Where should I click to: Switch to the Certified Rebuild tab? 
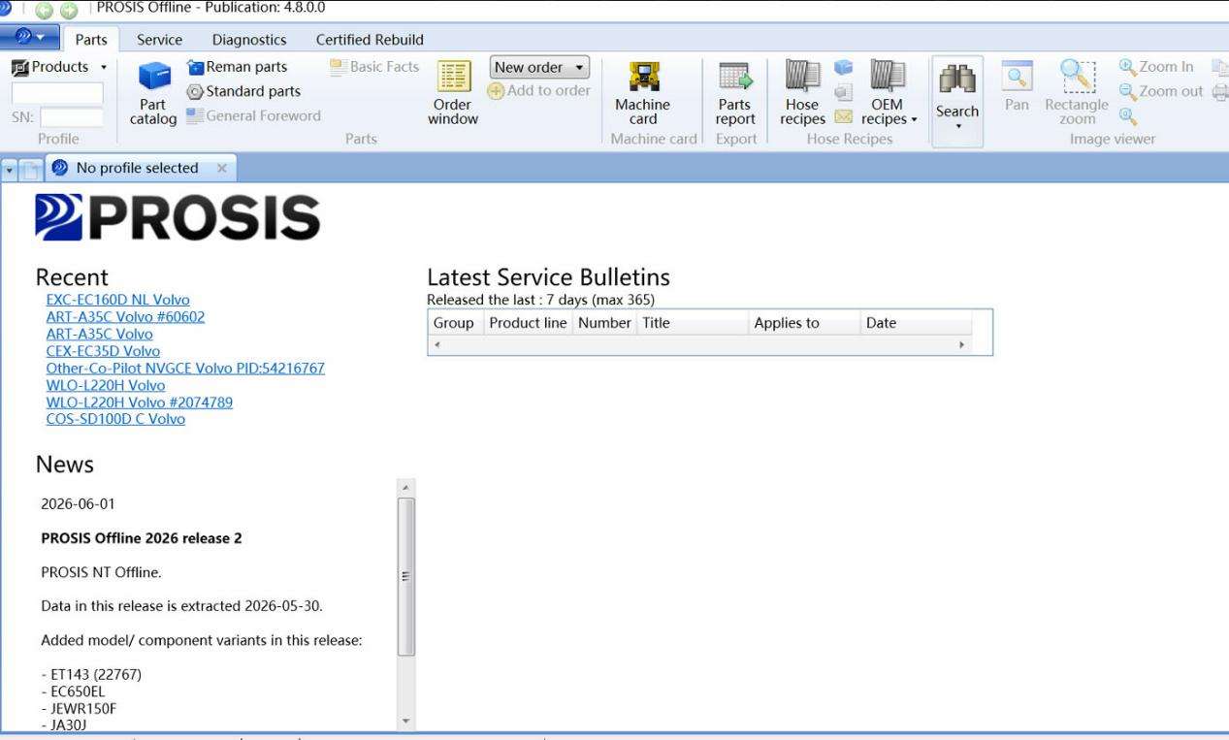tap(370, 40)
